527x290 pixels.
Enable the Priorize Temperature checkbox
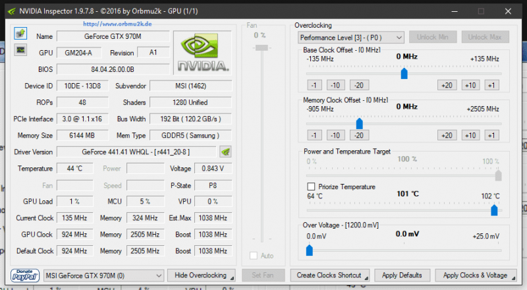(x=311, y=187)
